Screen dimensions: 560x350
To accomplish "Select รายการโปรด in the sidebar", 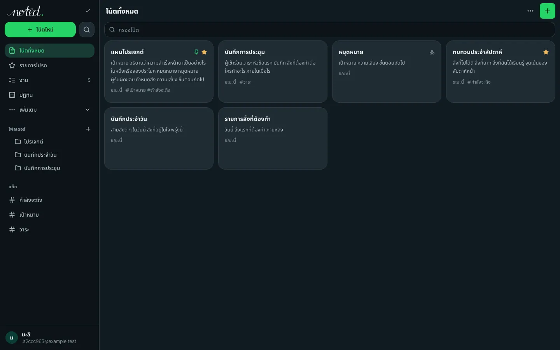I will [x=49, y=65].
